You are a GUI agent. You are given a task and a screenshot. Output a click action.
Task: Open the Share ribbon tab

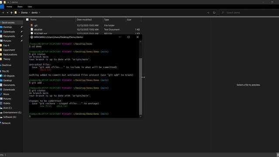(20, 7)
